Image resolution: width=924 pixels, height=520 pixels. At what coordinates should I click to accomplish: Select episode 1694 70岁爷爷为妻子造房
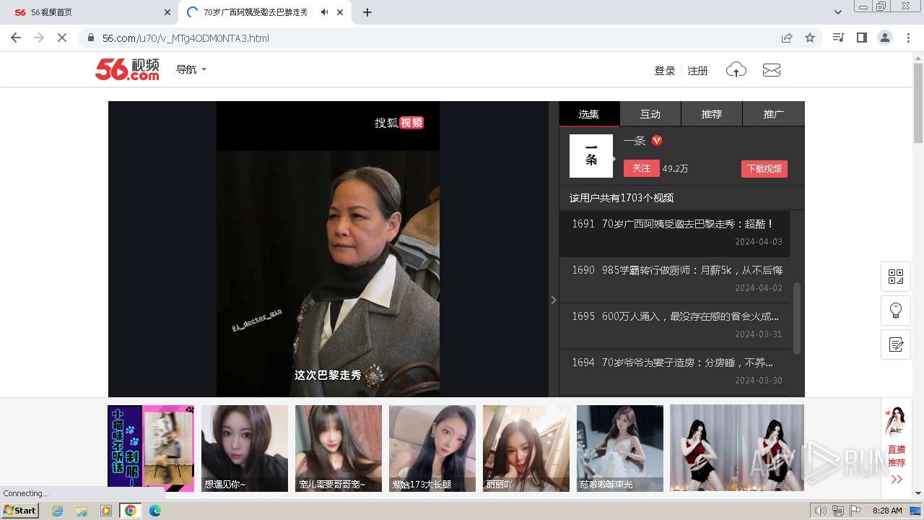pyautogui.click(x=674, y=372)
